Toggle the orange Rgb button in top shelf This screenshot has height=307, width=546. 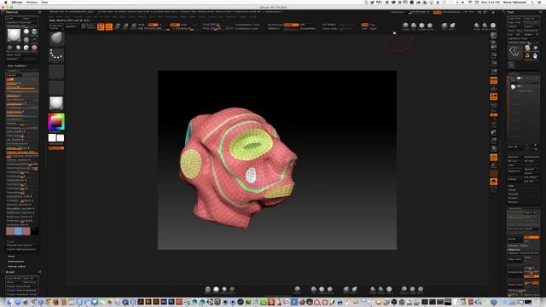click(153, 25)
